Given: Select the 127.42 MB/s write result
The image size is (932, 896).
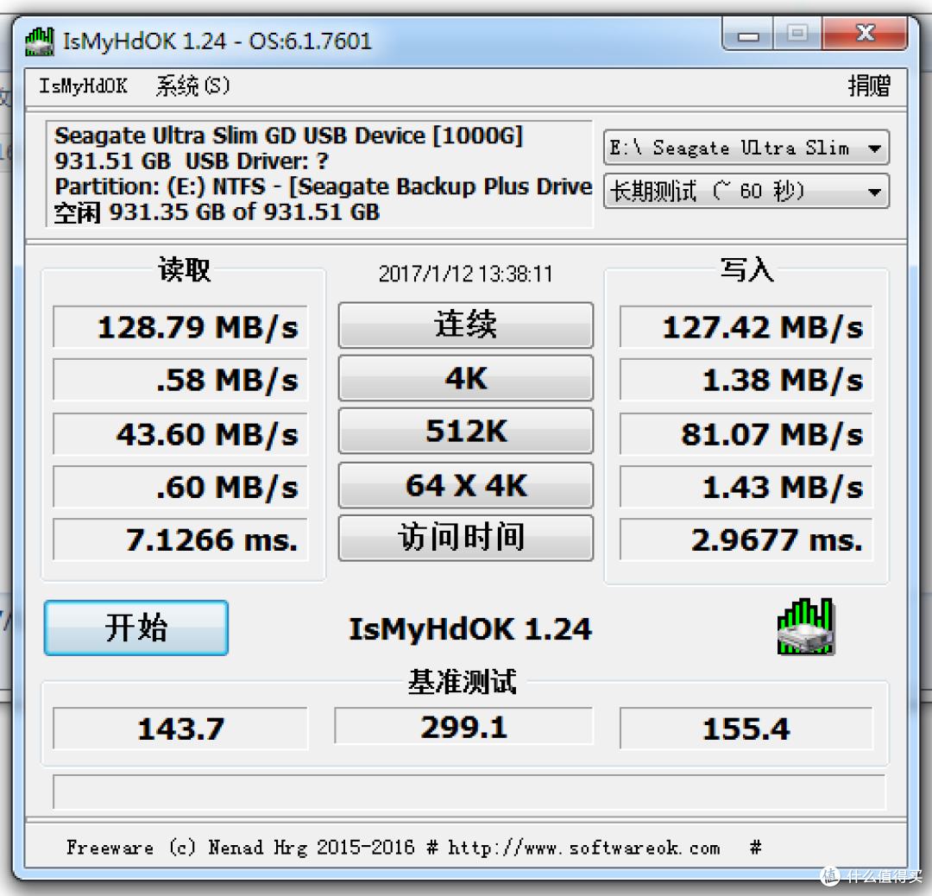Looking at the screenshot, I should click(746, 327).
